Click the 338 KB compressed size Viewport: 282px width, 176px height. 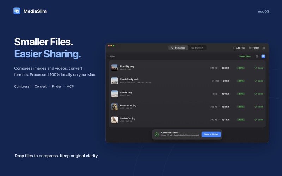[225, 68]
